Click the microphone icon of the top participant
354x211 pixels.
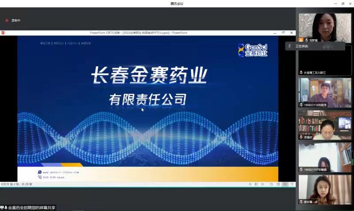pyautogui.click(x=306, y=40)
